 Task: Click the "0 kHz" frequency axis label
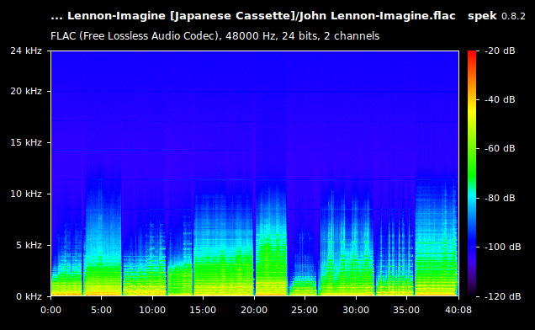point(29,296)
